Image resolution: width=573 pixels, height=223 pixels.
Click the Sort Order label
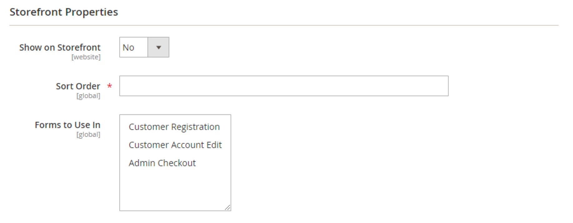[x=78, y=86]
